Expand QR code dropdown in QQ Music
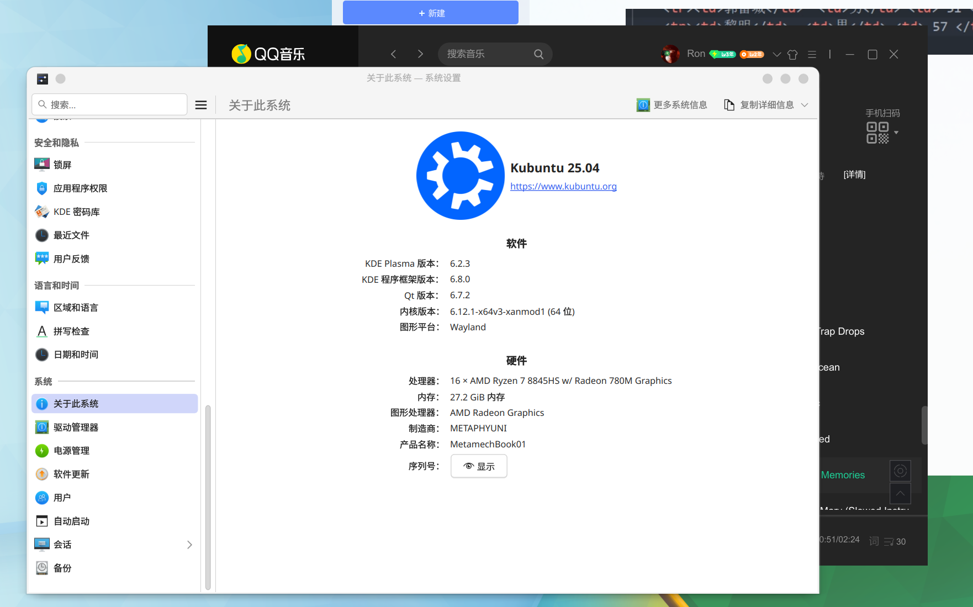 pos(896,133)
